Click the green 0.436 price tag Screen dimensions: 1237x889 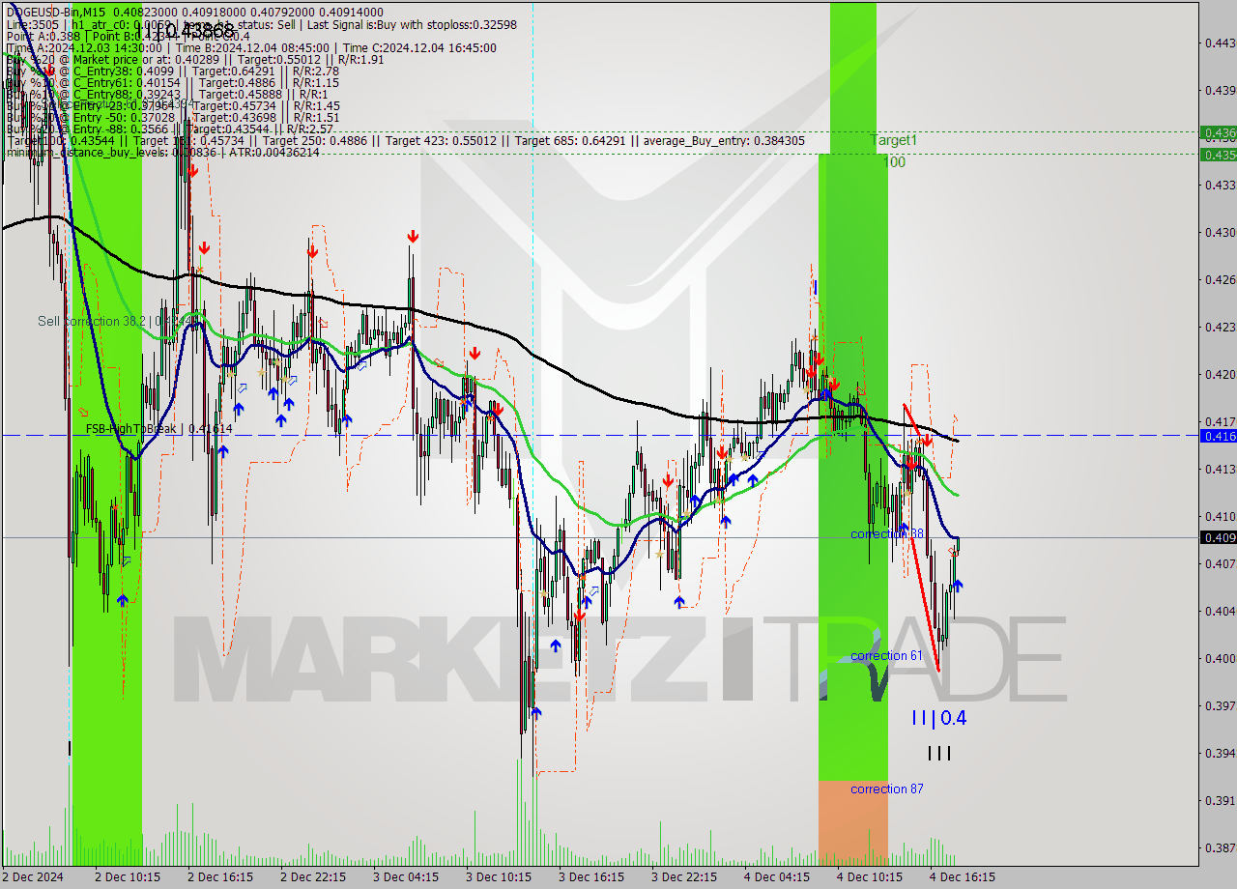pyautogui.click(x=1218, y=132)
